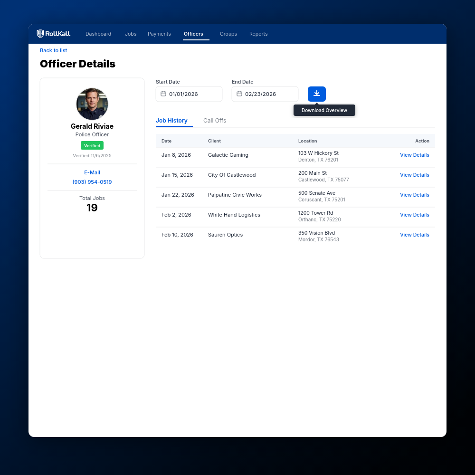475x475 pixels.
Task: Click the Location column header
Action: [x=307, y=141]
